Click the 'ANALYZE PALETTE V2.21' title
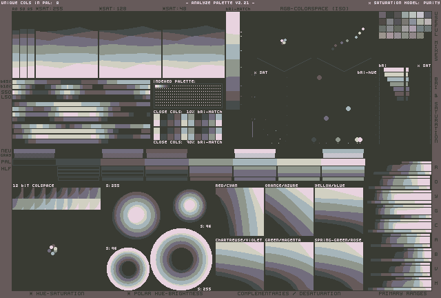This screenshot has height=298, width=441. click(x=220, y=3)
